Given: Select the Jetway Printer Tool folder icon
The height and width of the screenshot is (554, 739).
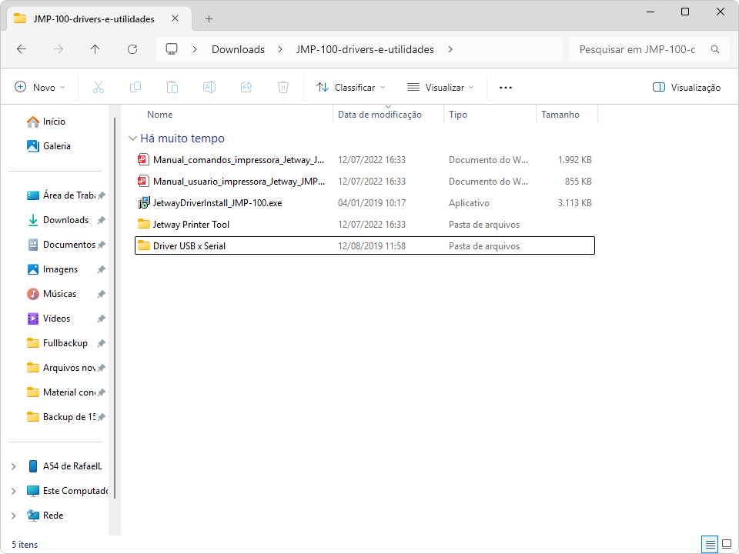Looking at the screenshot, I should pos(144,224).
